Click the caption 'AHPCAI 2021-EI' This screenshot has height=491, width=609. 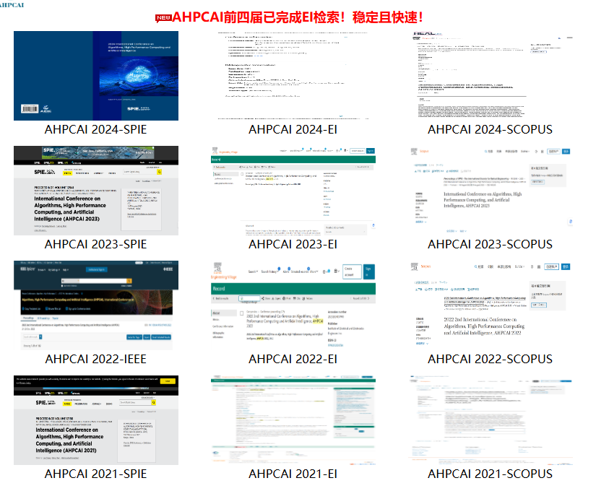(293, 474)
